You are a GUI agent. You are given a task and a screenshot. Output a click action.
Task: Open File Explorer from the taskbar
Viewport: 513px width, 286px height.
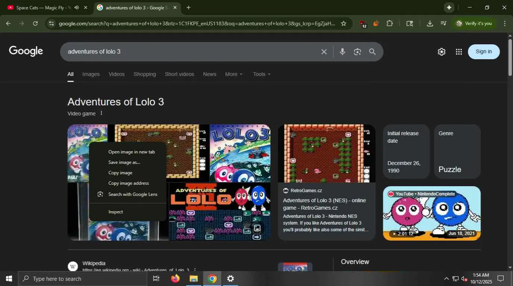coord(193,279)
